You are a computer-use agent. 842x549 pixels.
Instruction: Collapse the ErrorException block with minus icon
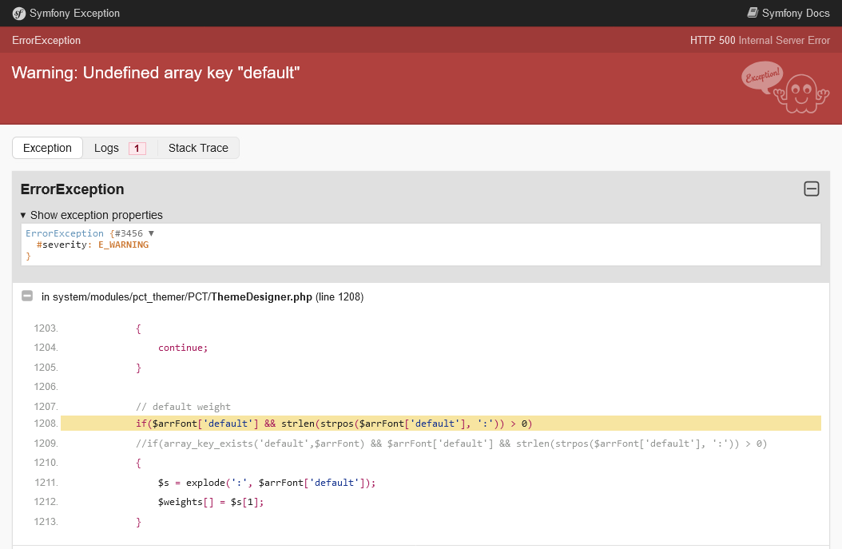click(811, 189)
